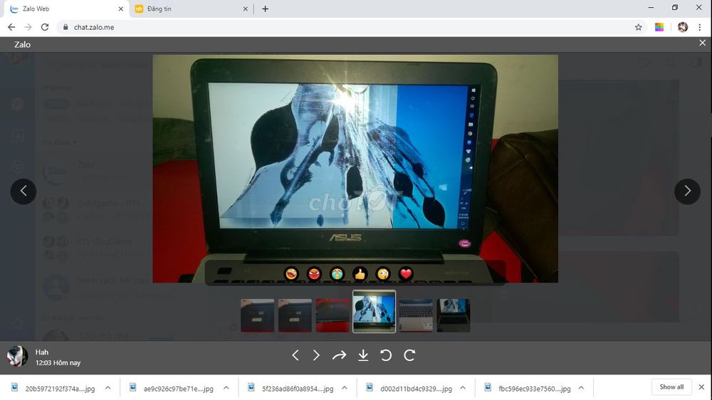React with the red heart emoji
Screen dimensions: 712x400
(x=406, y=274)
